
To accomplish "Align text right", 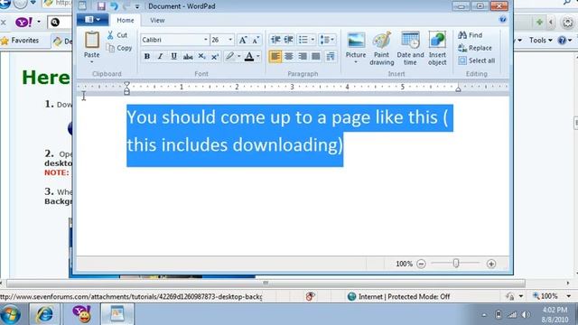I will tap(303, 56).
